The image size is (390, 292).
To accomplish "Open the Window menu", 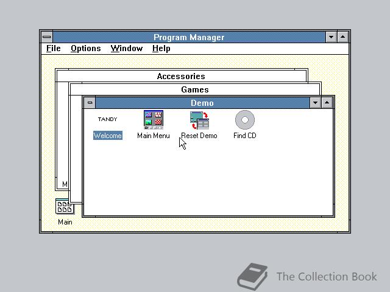I will pyautogui.click(x=127, y=49).
